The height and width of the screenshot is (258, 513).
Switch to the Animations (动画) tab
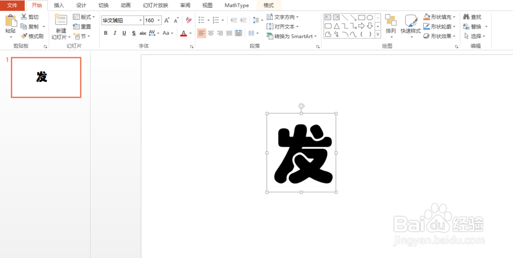point(126,6)
